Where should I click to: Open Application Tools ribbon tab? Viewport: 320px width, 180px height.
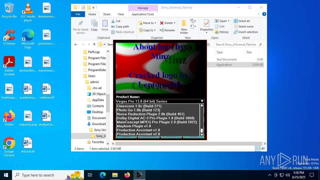[x=143, y=14]
